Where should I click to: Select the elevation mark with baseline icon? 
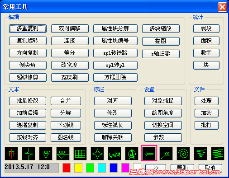[63, 154]
